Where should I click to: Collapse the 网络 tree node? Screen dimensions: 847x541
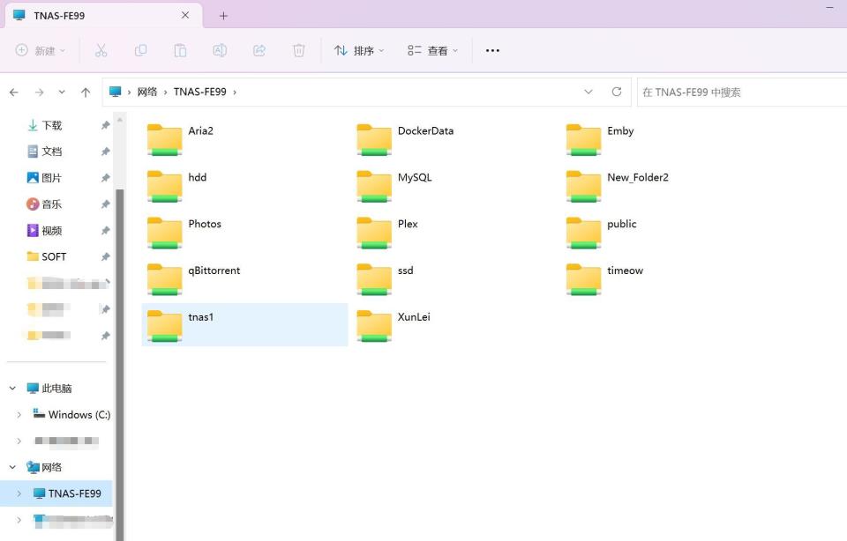tap(12, 467)
